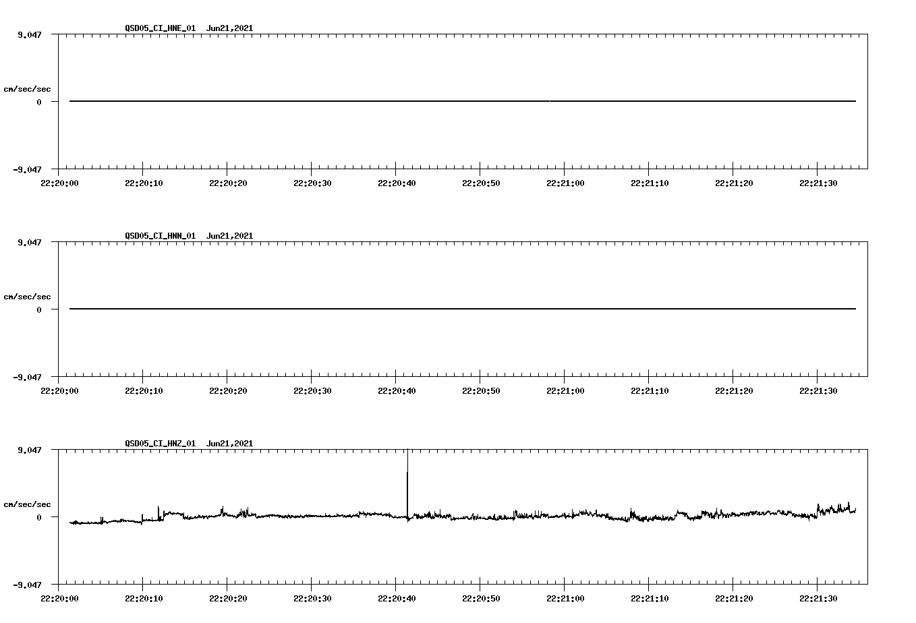Click 22:20:20 time label under HNN plot
The width and height of the screenshot is (916, 623).
pos(228,390)
